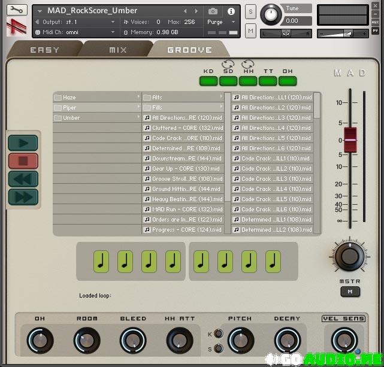
Task: Select Gear Up - CORE (130).mid file
Action: tap(183, 169)
